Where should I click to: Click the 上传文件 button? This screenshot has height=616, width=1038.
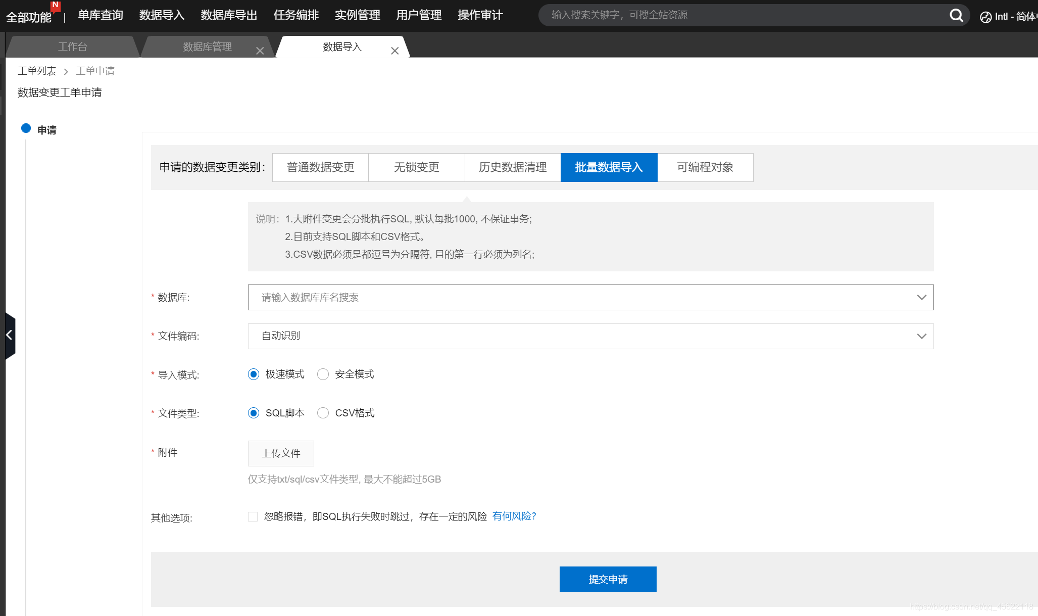pyautogui.click(x=281, y=453)
